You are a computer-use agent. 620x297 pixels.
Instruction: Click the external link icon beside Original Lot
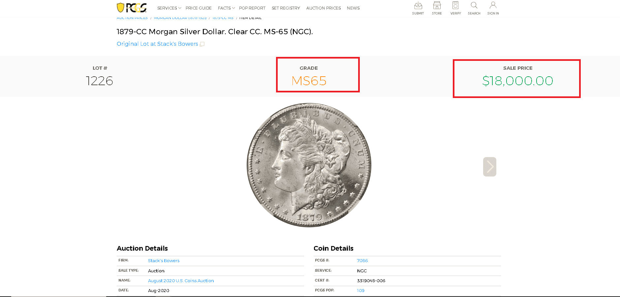coord(202,44)
